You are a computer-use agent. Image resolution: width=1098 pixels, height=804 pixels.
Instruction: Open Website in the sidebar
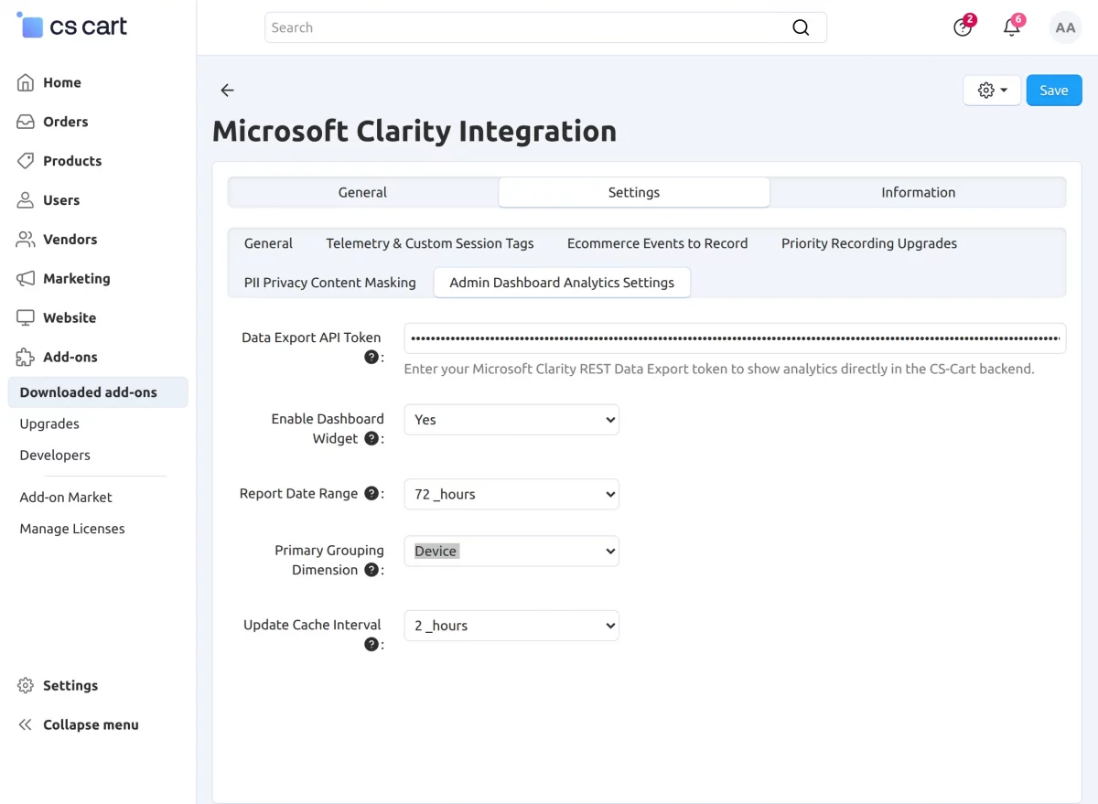click(70, 318)
